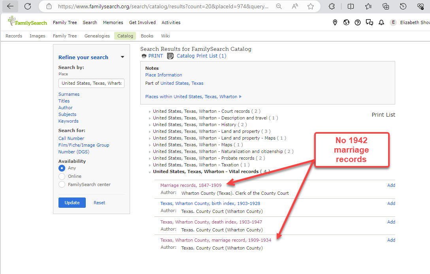The image size is (430, 274).
Task: Click the FamilySearch logo
Action: pos(27,21)
